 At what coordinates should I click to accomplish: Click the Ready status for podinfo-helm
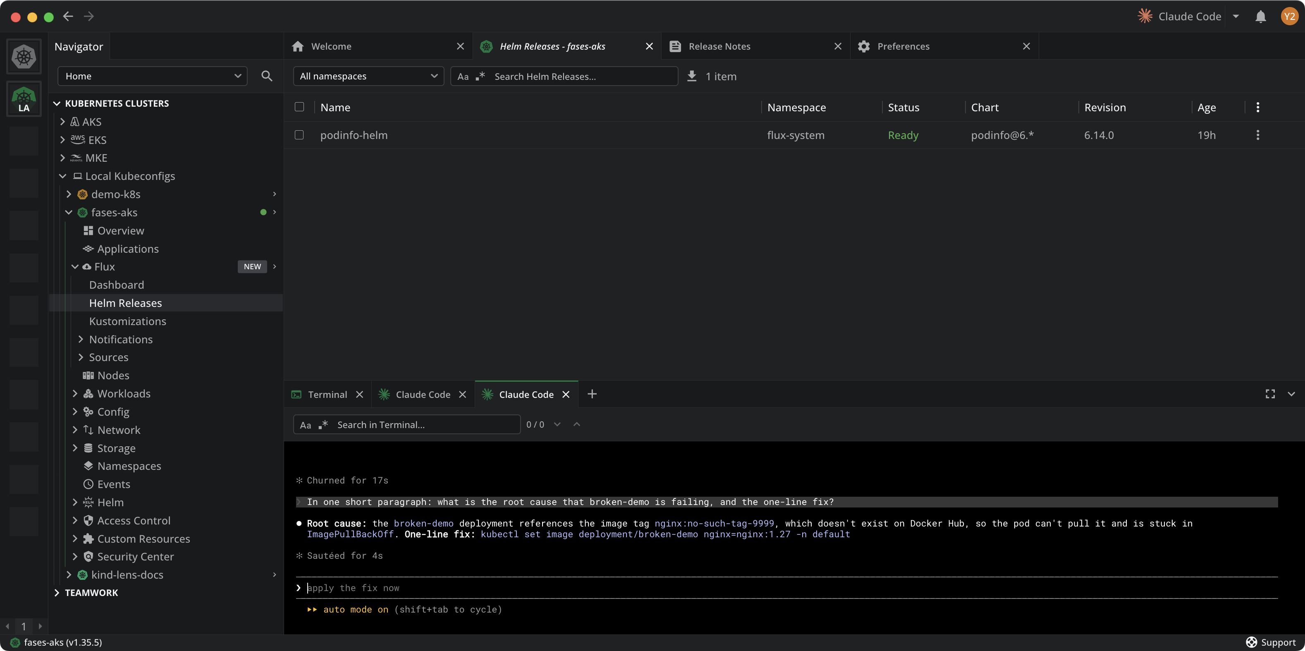pyautogui.click(x=903, y=135)
